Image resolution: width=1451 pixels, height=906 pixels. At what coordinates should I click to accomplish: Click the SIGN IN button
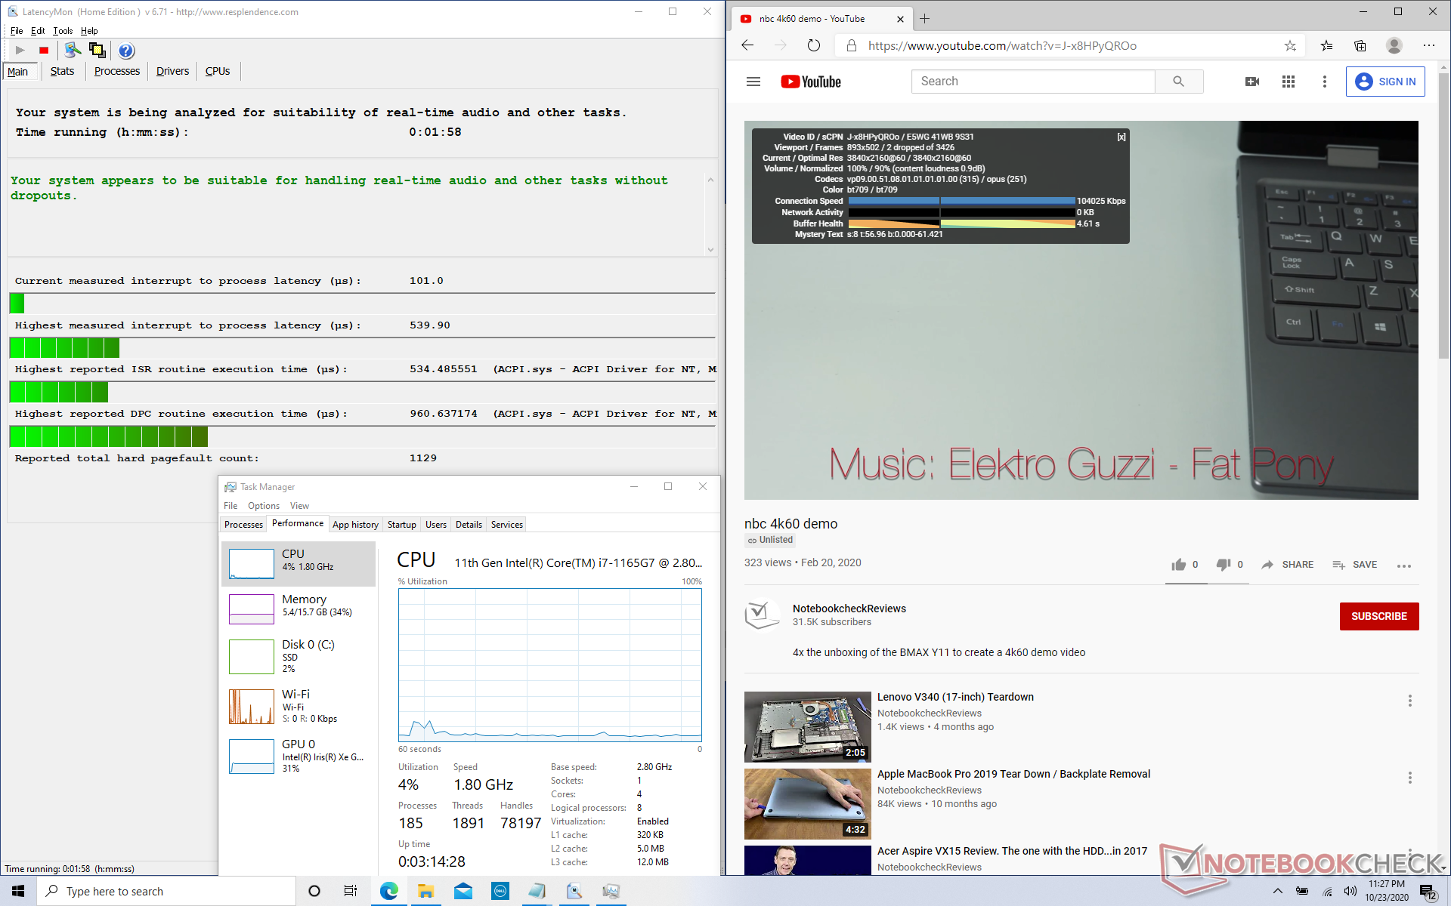[1385, 82]
